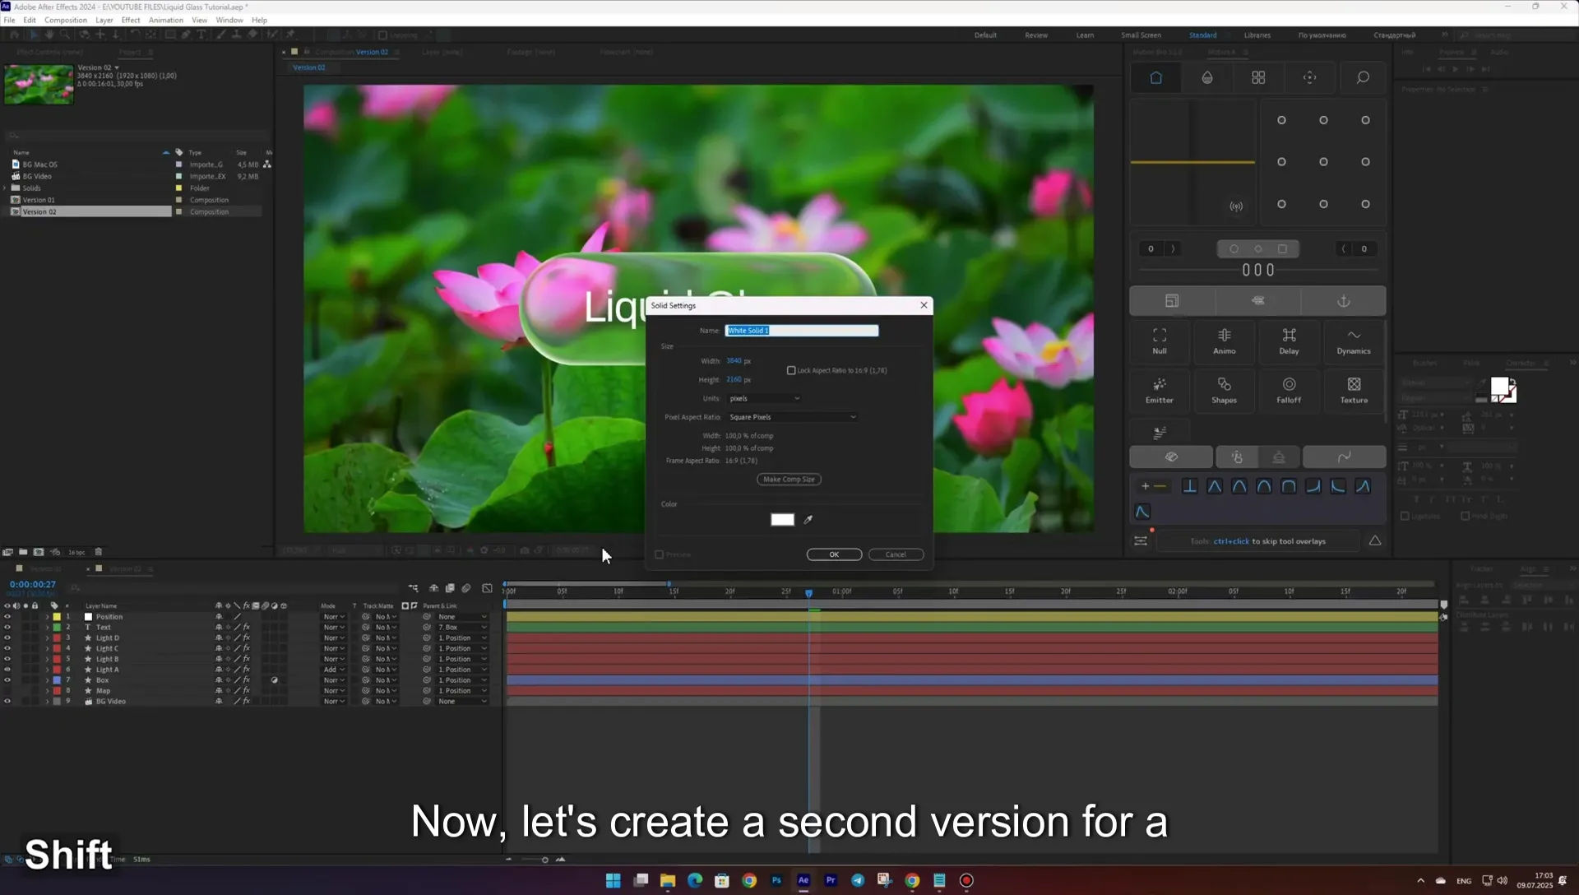Image resolution: width=1579 pixels, height=895 pixels.
Task: Toggle visibility of the Light D layer
Action: (x=7, y=638)
